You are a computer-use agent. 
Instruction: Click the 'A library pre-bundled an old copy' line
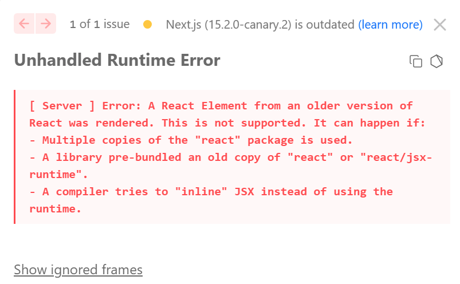231,166
